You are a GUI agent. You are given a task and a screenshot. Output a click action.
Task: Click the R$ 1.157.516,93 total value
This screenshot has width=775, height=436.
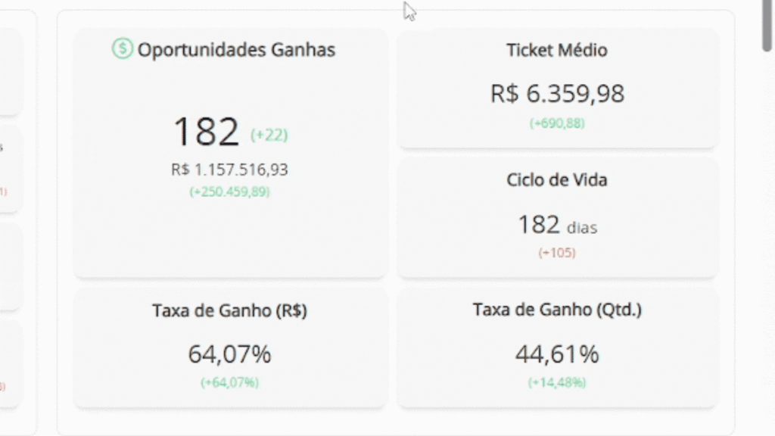pyautogui.click(x=229, y=170)
